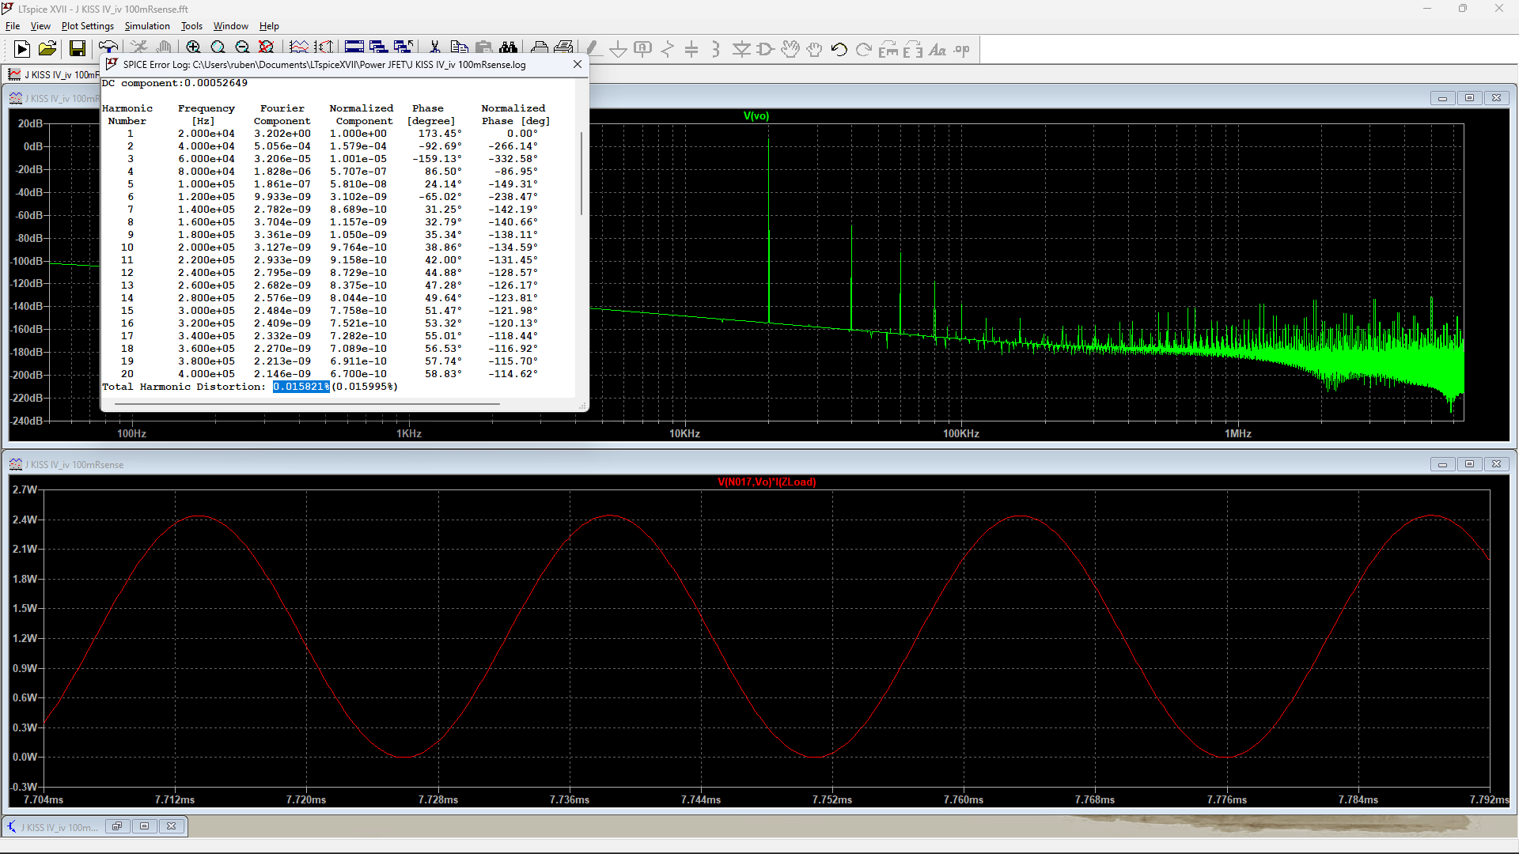1519x854 pixels.
Task: Close the SPICE Error Log dialog
Action: (578, 64)
